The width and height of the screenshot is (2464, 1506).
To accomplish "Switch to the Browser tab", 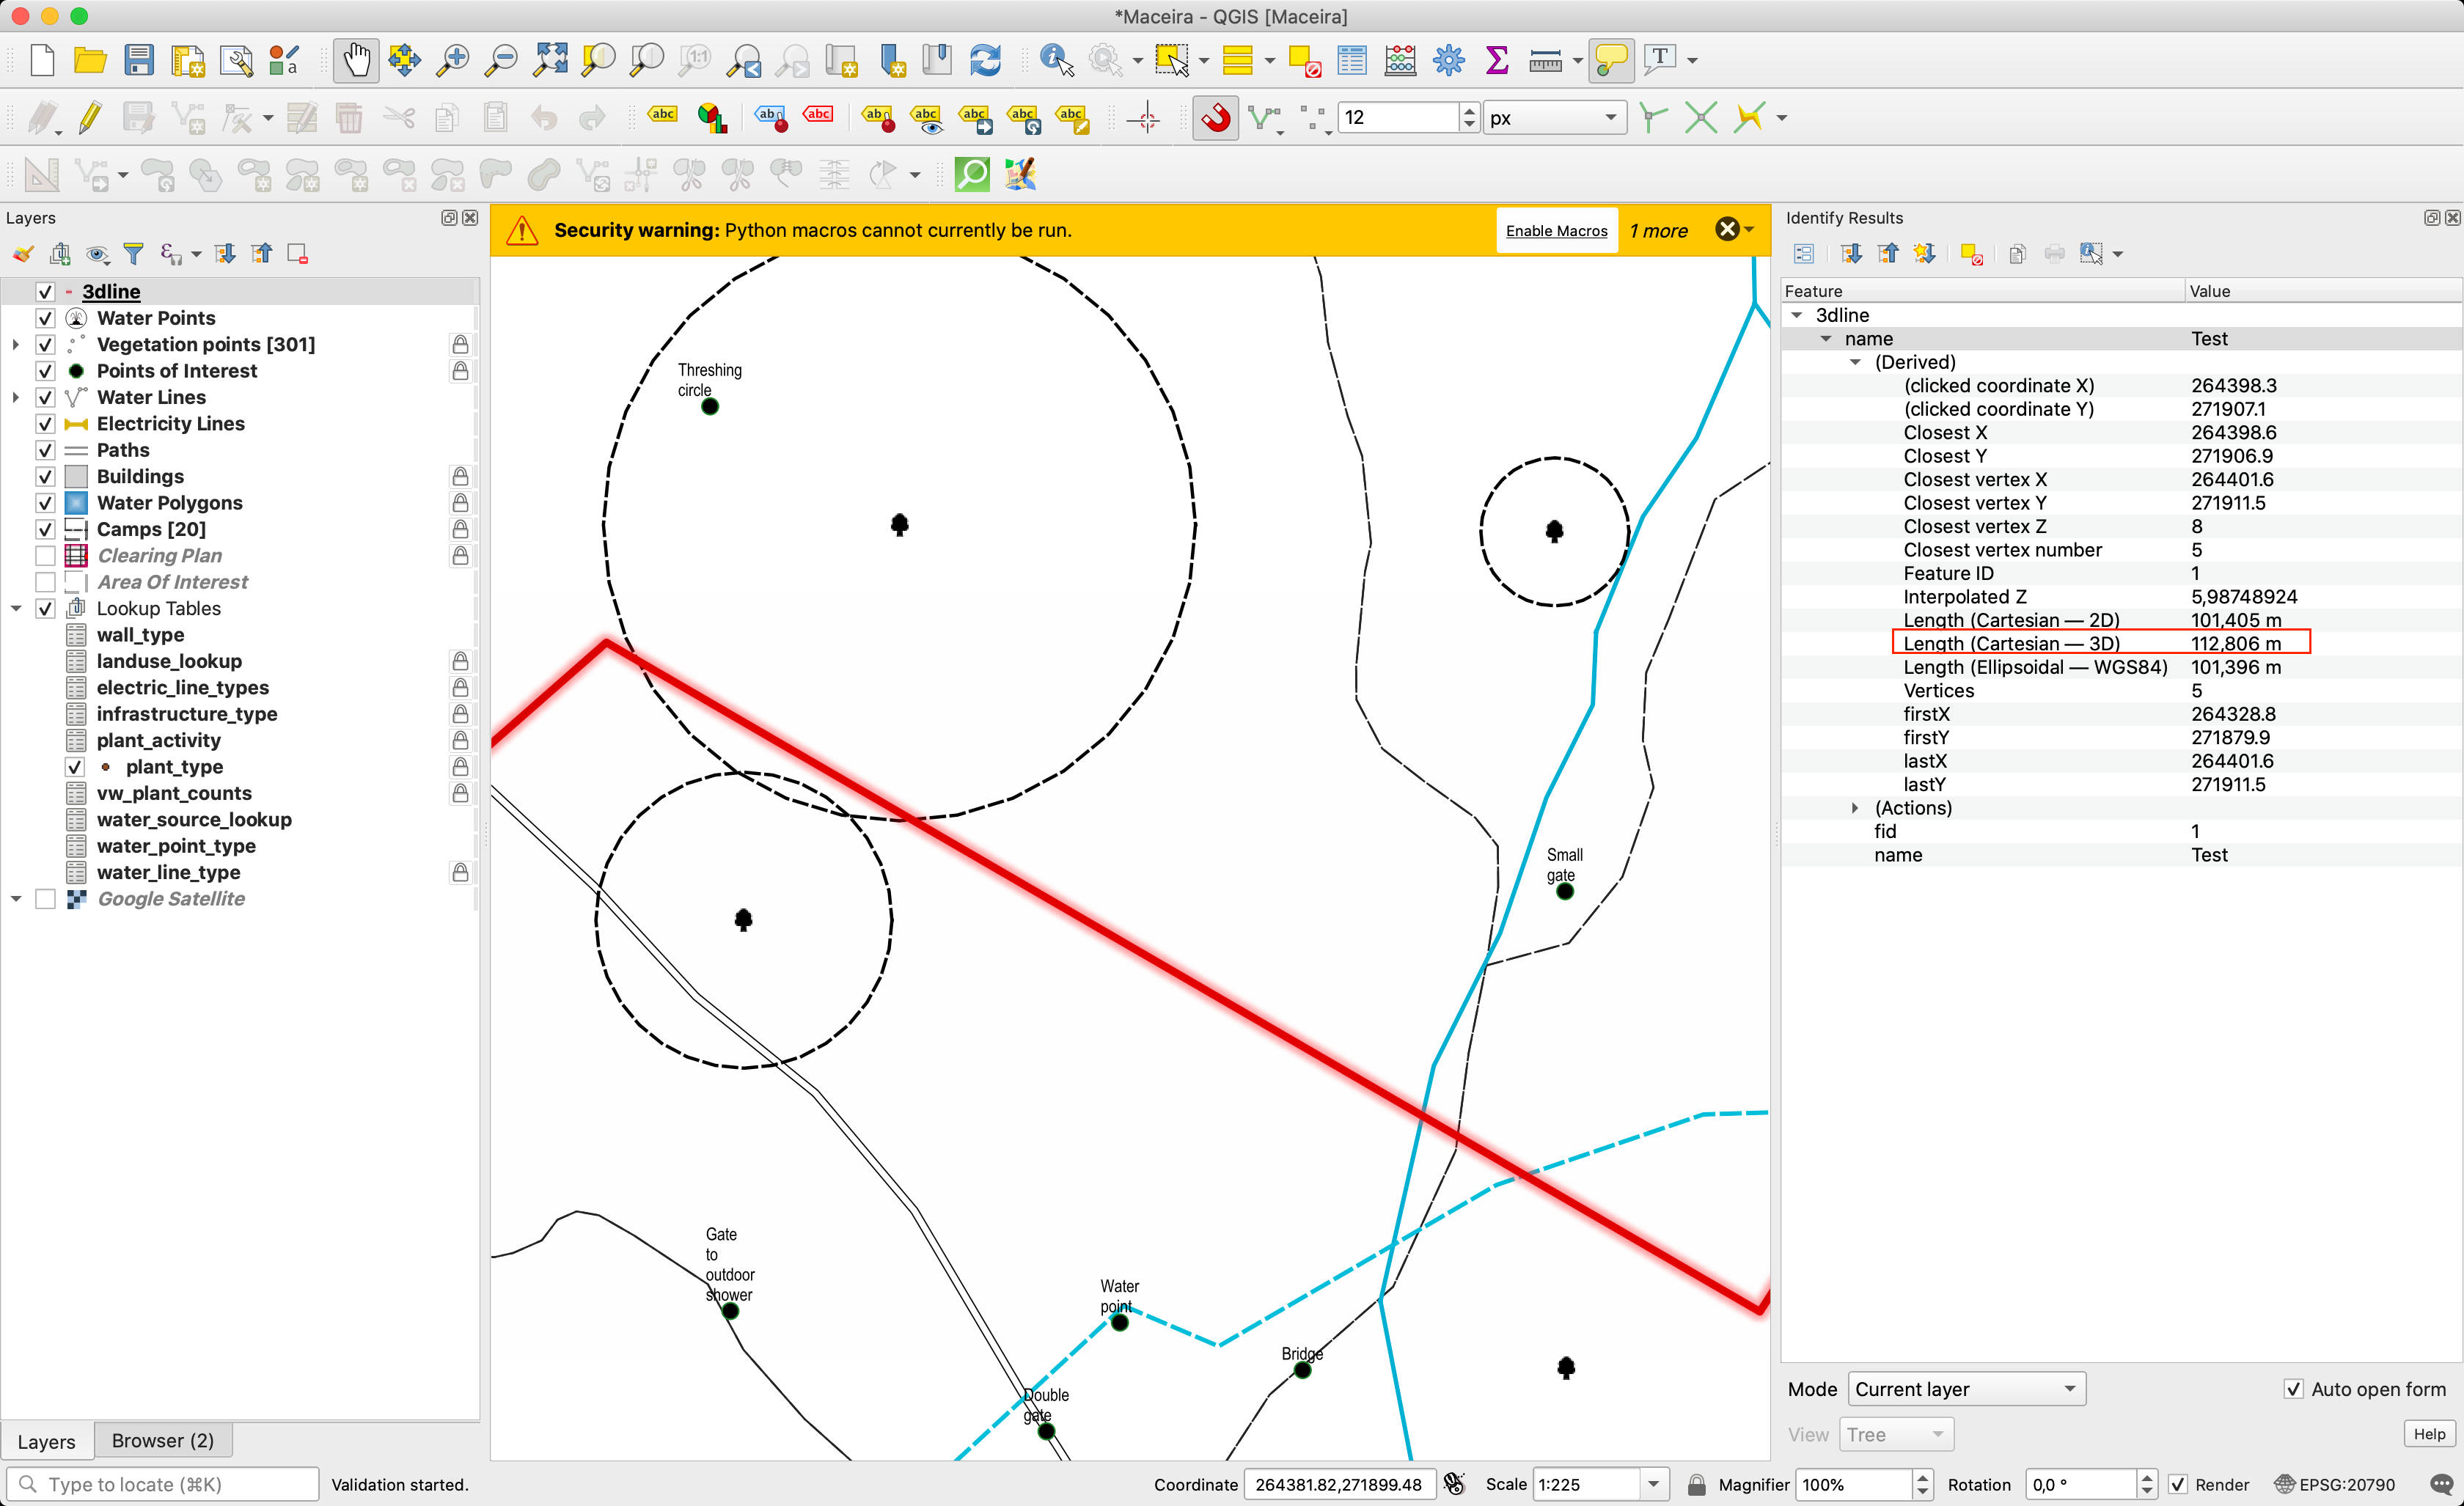I will [x=162, y=1440].
